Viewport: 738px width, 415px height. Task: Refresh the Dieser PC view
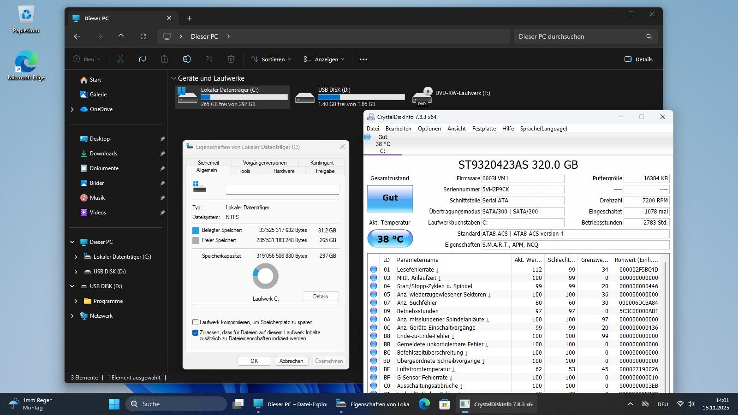tap(143, 36)
